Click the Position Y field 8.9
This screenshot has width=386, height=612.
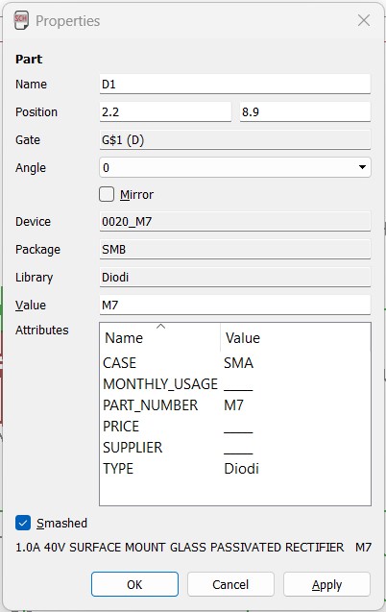[x=305, y=112]
